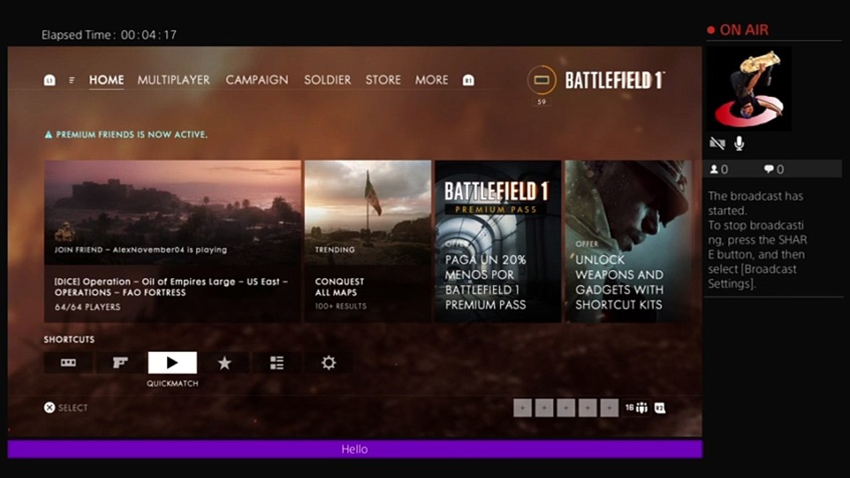The image size is (850, 478).
Task: Toggle the broadcast microphone icon
Action: (x=739, y=143)
